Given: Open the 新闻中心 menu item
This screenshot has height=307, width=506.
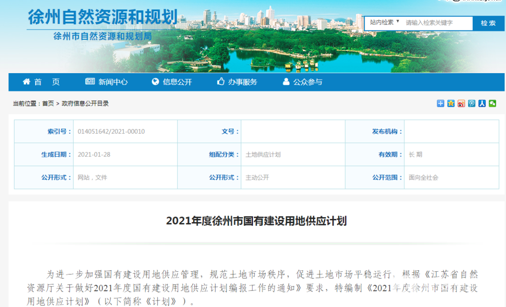Looking at the screenshot, I should tap(106, 82).
